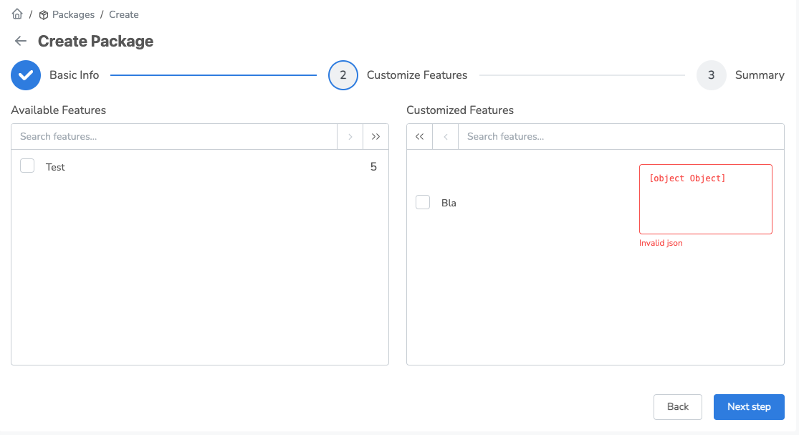Image resolution: width=799 pixels, height=435 pixels.
Task: Check the Test feature checkbox
Action: point(27,166)
